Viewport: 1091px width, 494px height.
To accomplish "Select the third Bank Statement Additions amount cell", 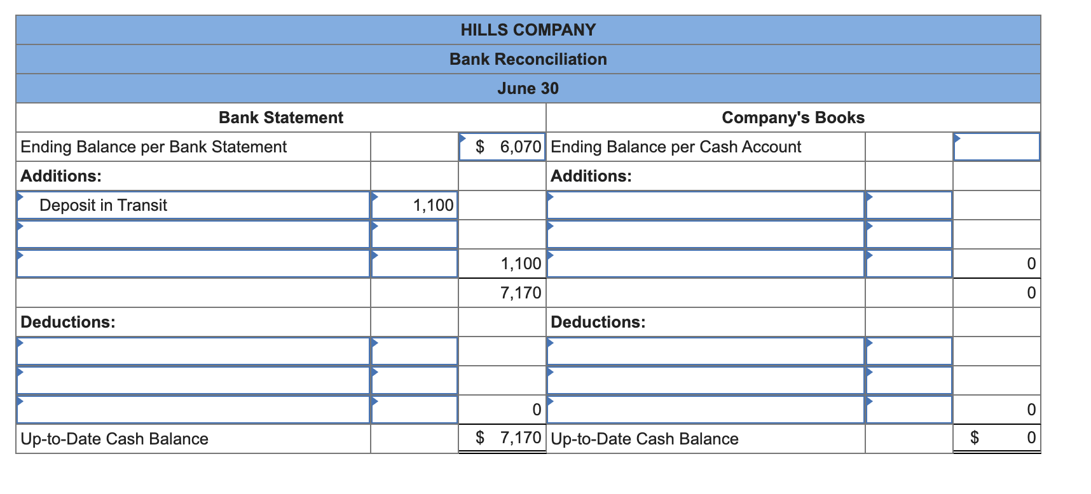I will (415, 264).
